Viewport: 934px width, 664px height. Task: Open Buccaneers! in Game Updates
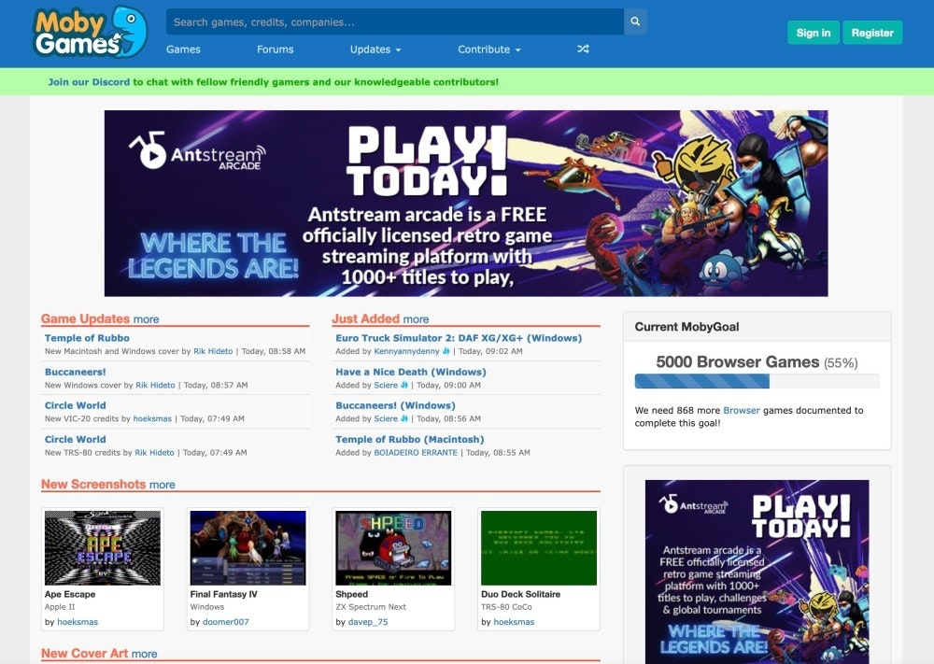tap(75, 372)
